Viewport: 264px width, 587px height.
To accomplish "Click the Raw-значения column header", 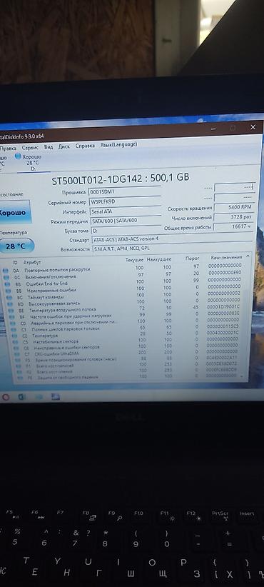I will point(226,257).
